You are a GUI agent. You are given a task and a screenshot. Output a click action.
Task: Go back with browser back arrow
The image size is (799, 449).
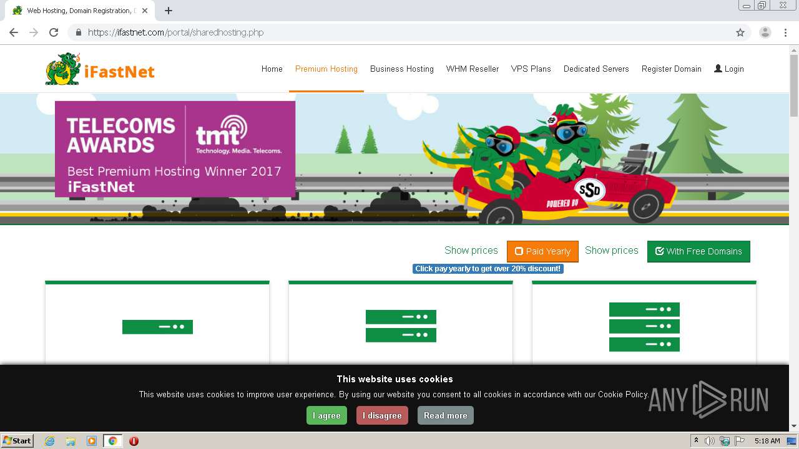click(14, 32)
